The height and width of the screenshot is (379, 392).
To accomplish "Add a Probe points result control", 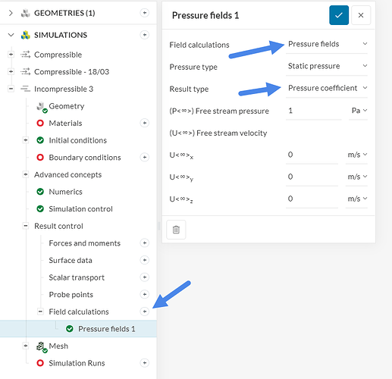I will click(x=145, y=294).
